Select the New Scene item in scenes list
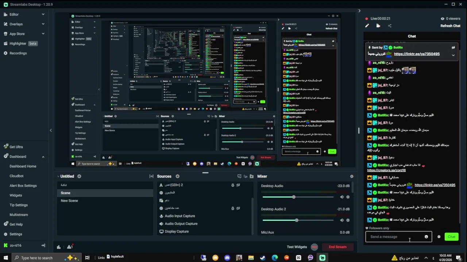 pyautogui.click(x=69, y=201)
